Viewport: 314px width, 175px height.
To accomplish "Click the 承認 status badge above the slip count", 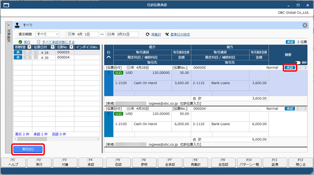I will [290, 42].
